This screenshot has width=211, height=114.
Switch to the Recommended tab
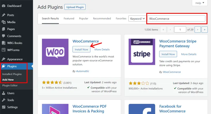(x=102, y=18)
